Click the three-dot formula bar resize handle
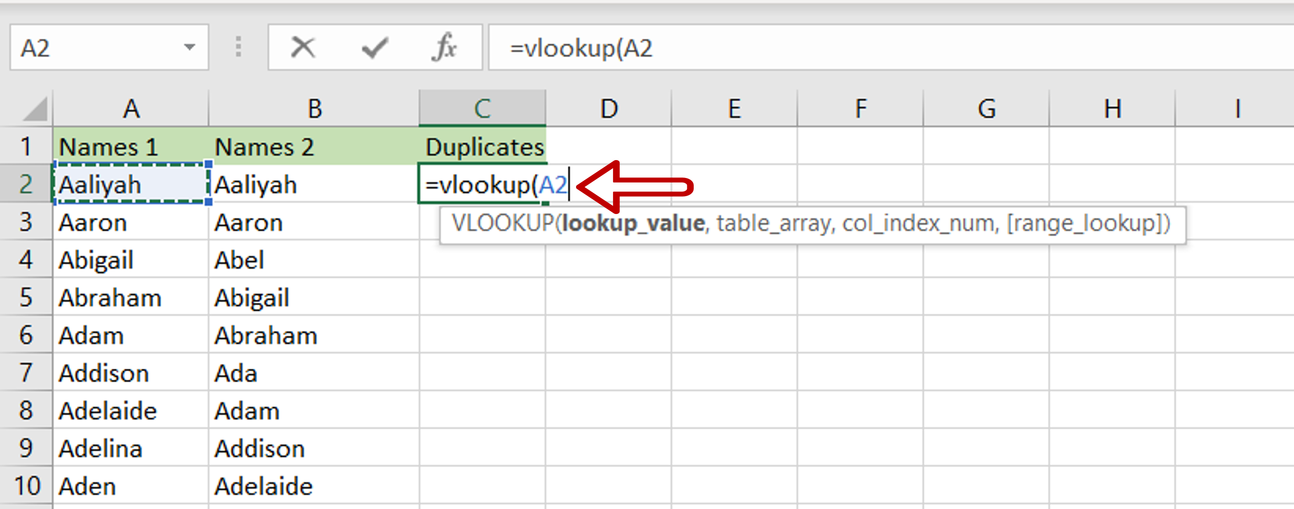 [239, 48]
